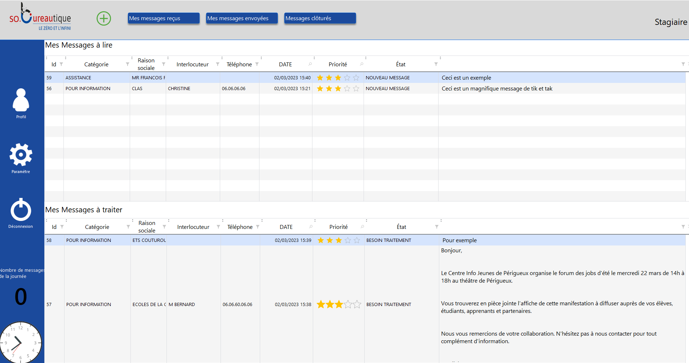Click the analog clock widget
The height and width of the screenshot is (363, 689).
click(x=21, y=342)
